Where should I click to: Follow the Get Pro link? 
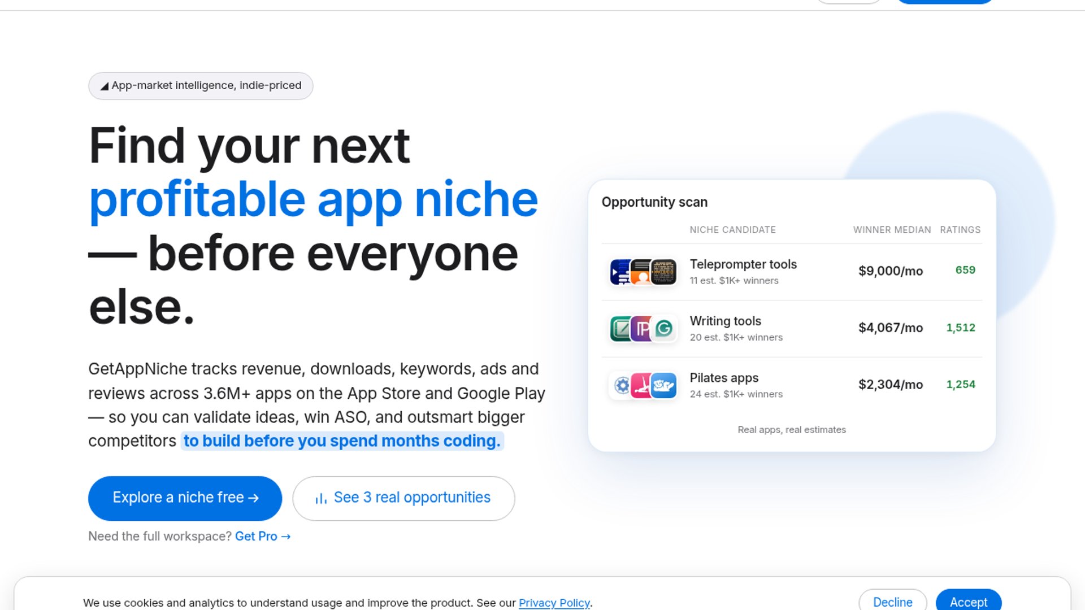click(x=263, y=536)
